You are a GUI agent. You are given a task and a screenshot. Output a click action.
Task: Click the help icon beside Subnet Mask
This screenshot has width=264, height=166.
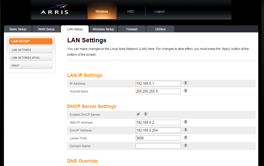point(186,91)
